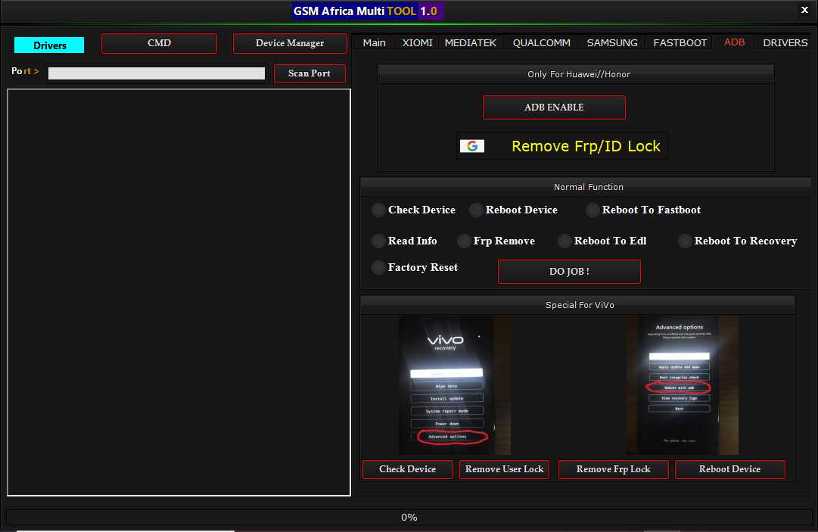Click the Advanced options screenshot thumbnail
The image size is (818, 532).
pos(681,384)
